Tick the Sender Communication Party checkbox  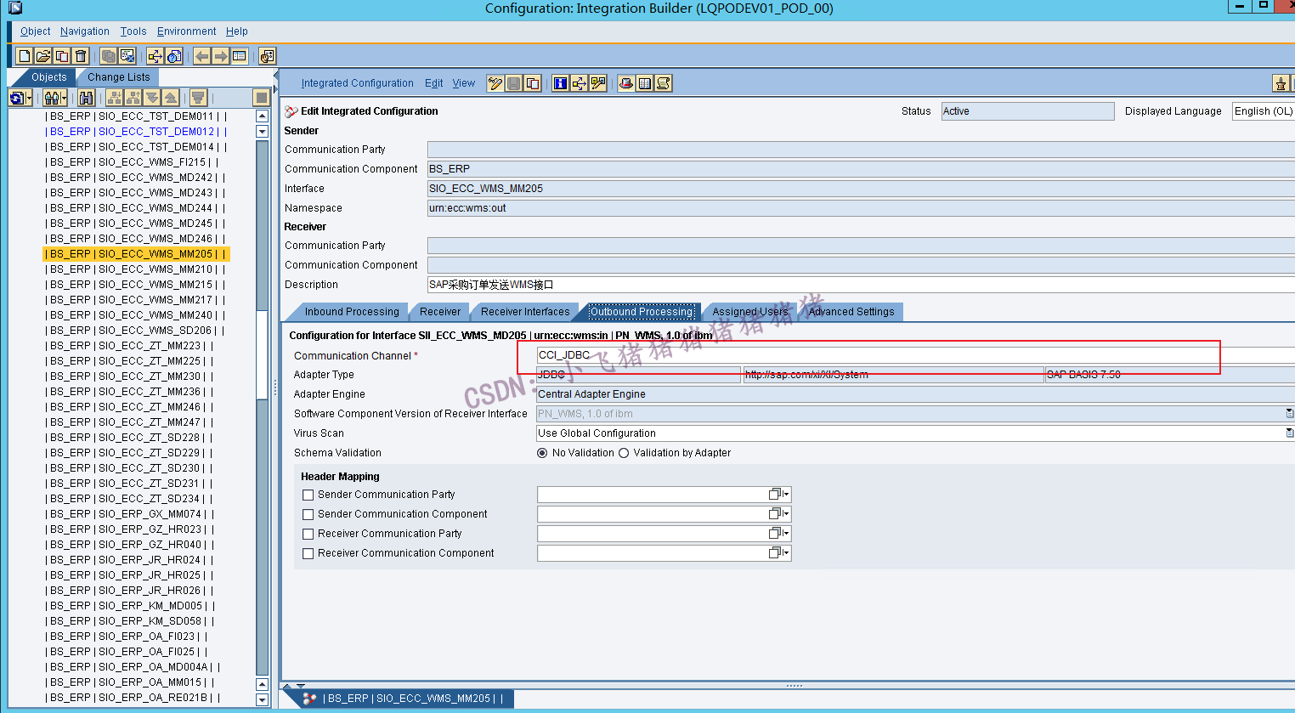[x=308, y=495]
